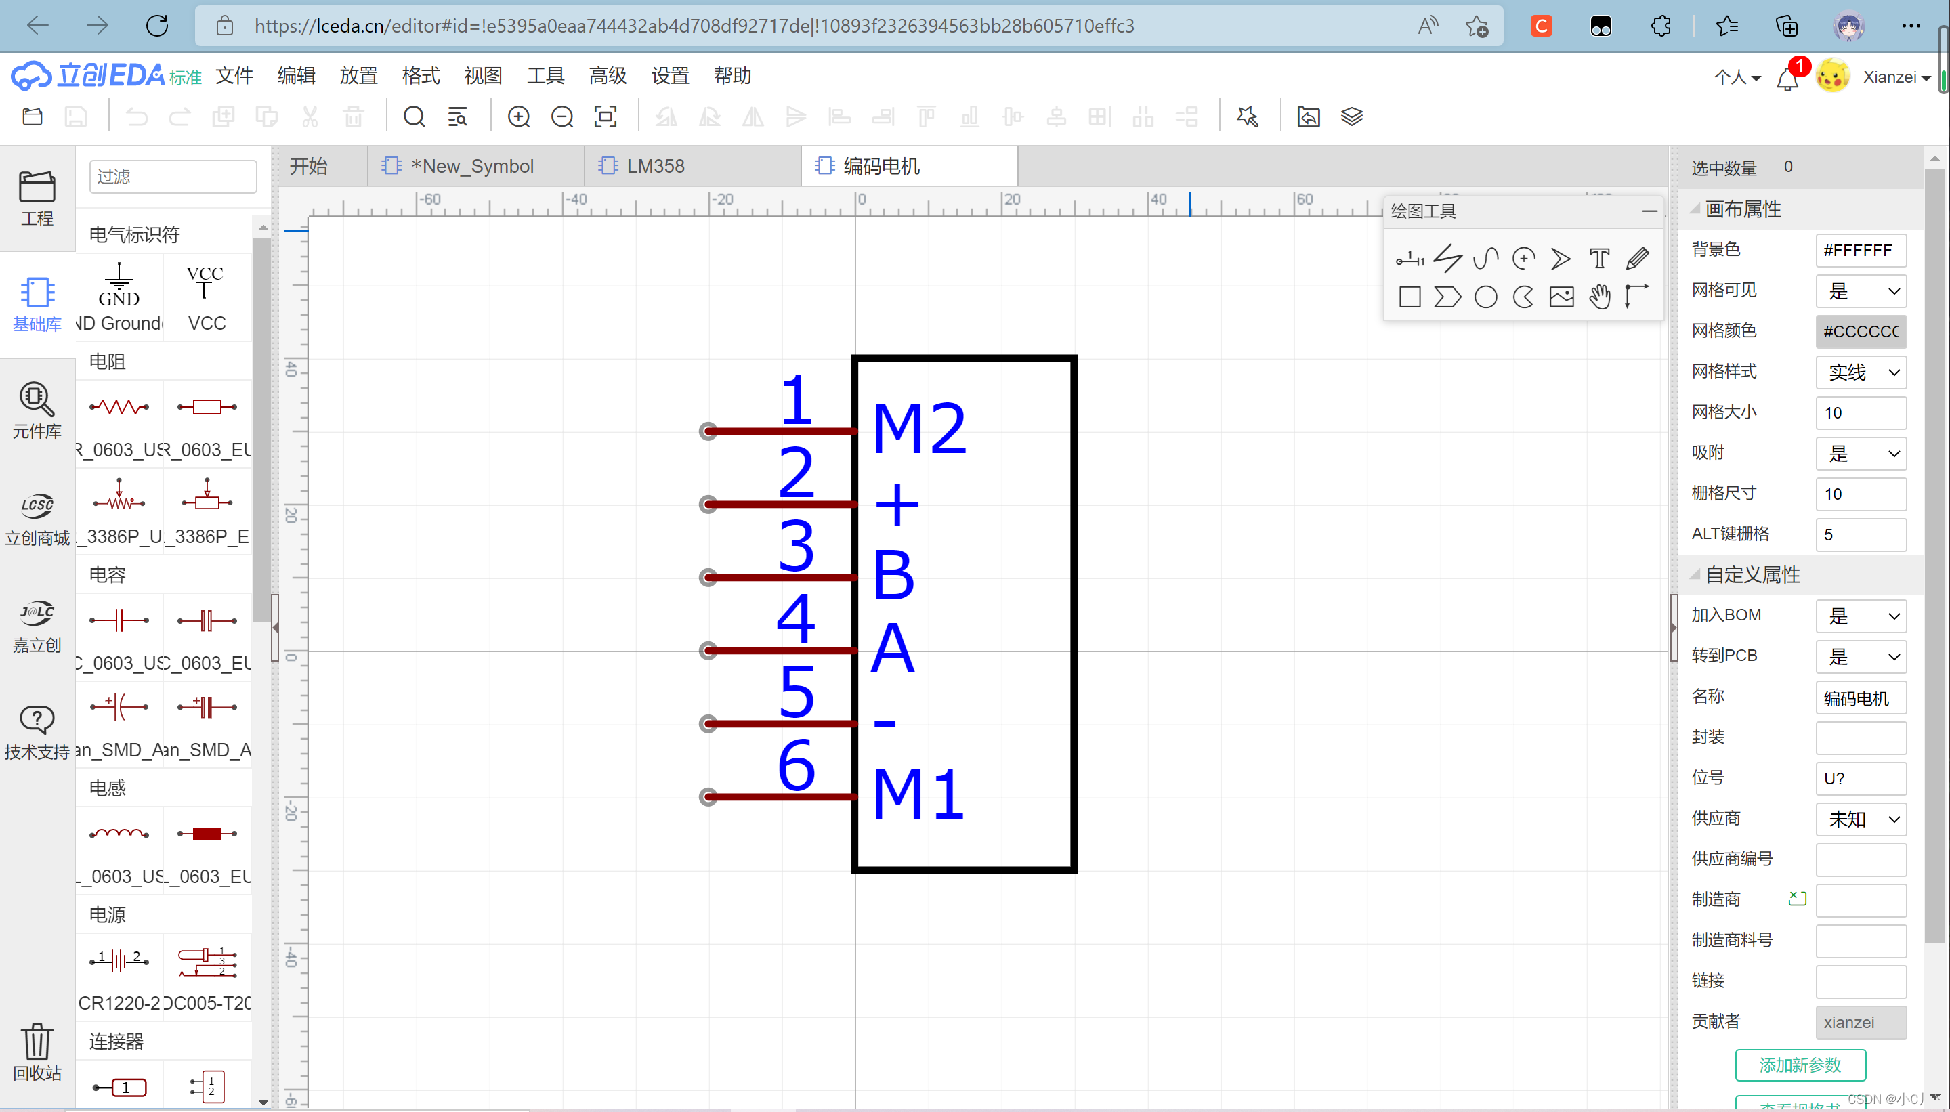This screenshot has width=1950, height=1112.
Task: Activate the hand drag tool
Action: (x=1598, y=297)
